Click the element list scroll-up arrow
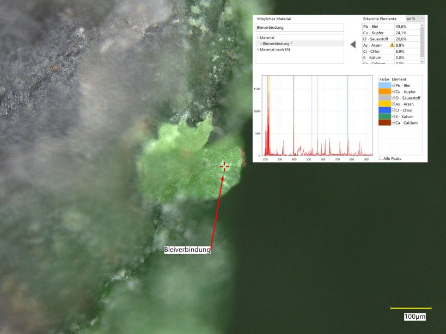The width and height of the screenshot is (446, 334). click(x=422, y=25)
